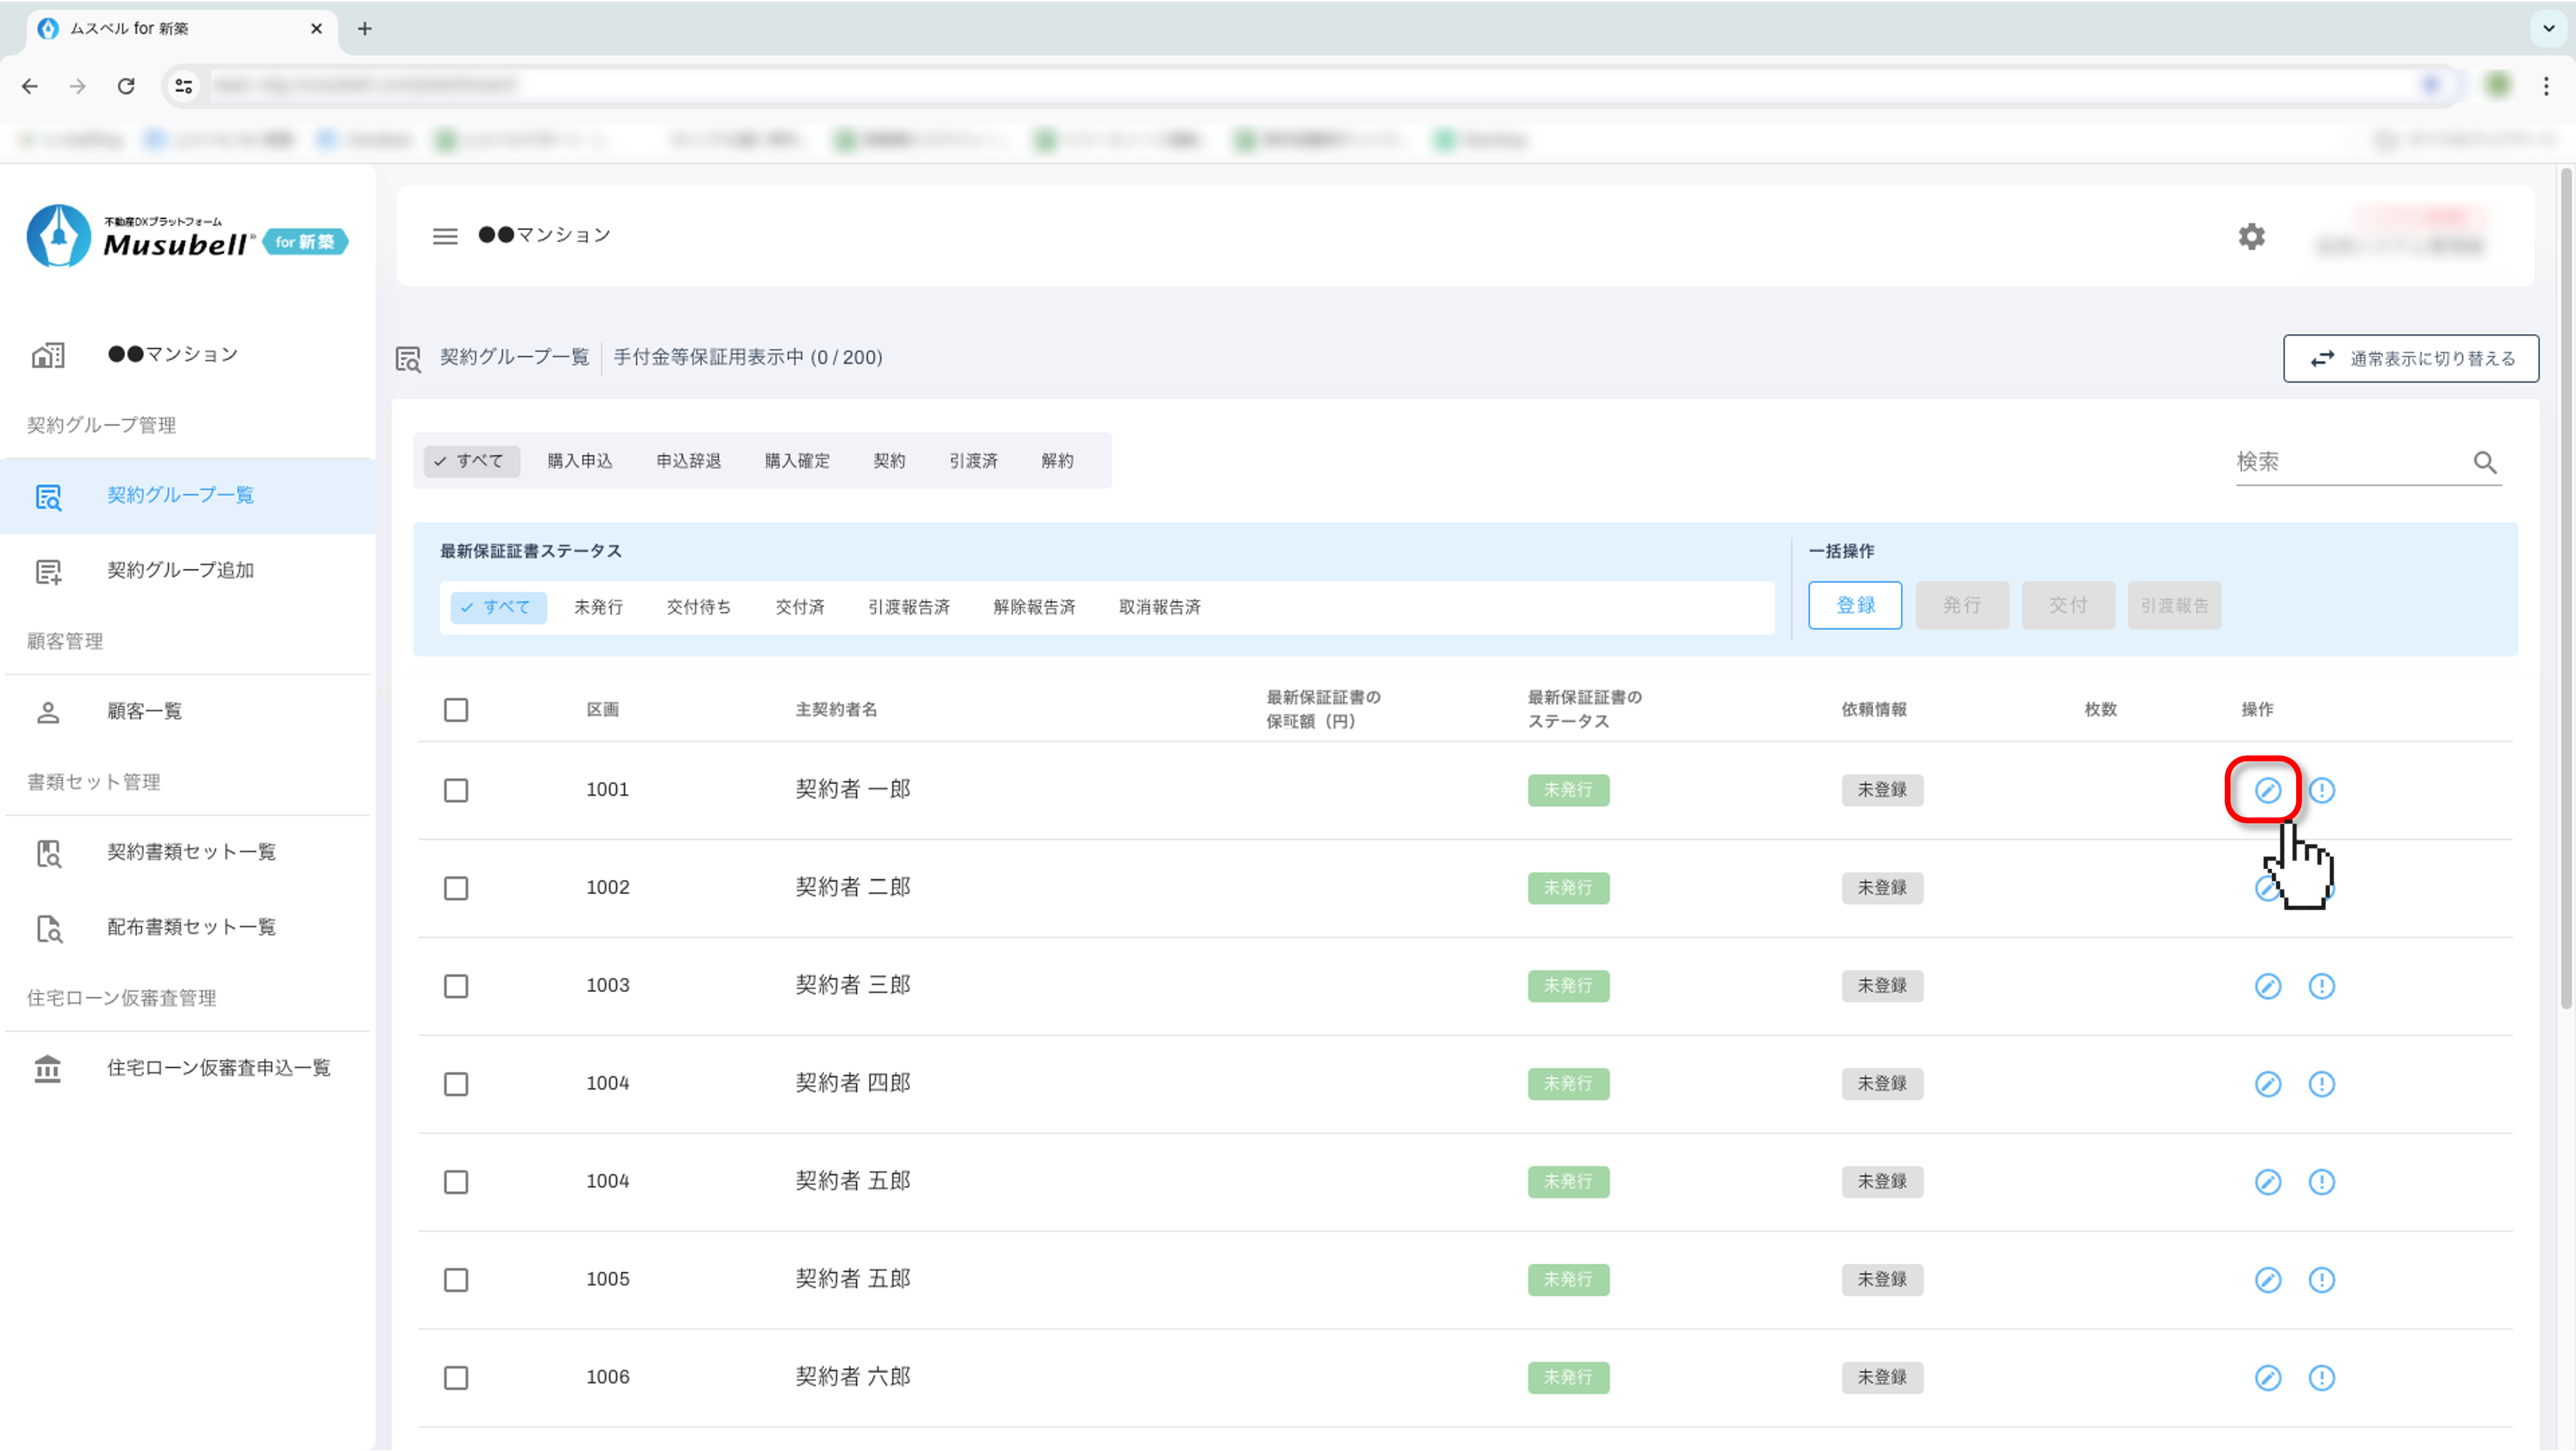
Task: Open 住宅ローン仮審査申込一覧 bank icon item
Action: tap(218, 1068)
